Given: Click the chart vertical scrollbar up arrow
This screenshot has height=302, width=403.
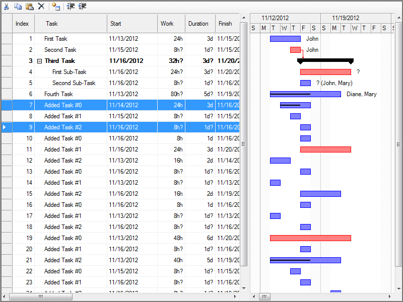Looking at the screenshot, I should [x=398, y=18].
